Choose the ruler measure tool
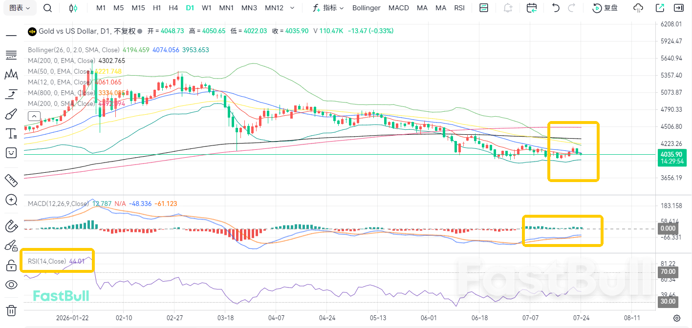Viewport: 692px width, 328px height. [x=11, y=180]
